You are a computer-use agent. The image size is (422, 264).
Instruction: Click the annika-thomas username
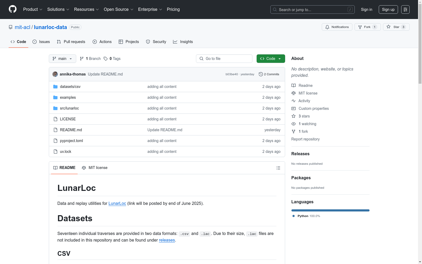click(x=73, y=74)
